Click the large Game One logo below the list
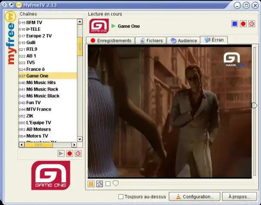 (x=51, y=175)
